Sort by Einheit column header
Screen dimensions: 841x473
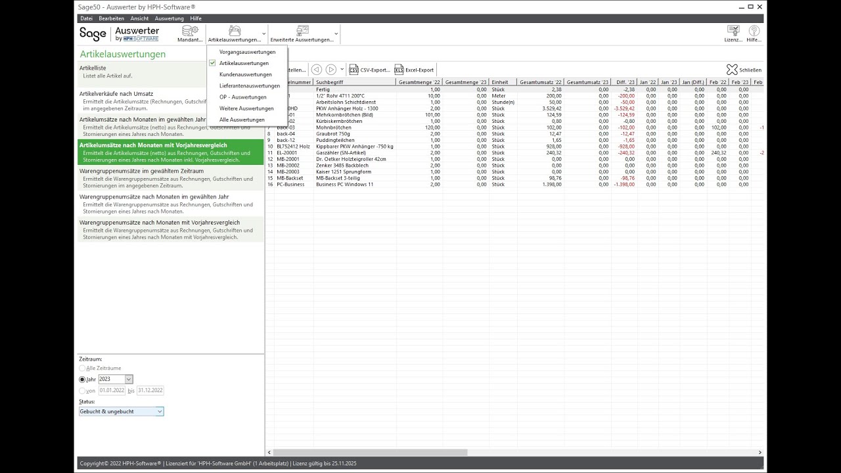[x=503, y=82]
